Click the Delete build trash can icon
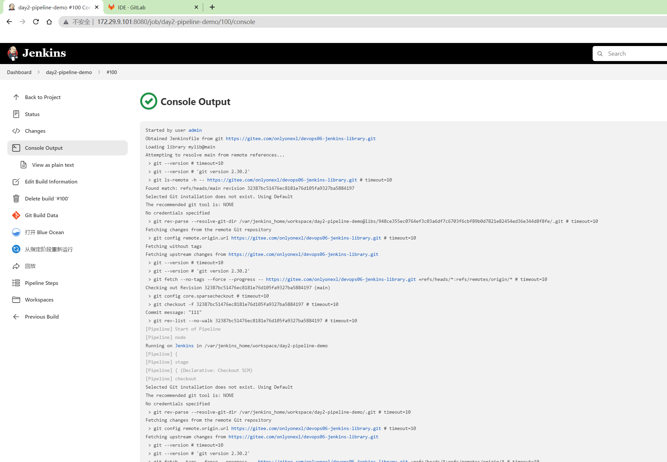Image resolution: width=667 pixels, height=462 pixels. coord(16,198)
